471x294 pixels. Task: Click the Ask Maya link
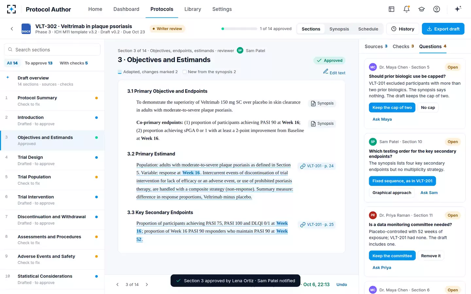point(382,119)
